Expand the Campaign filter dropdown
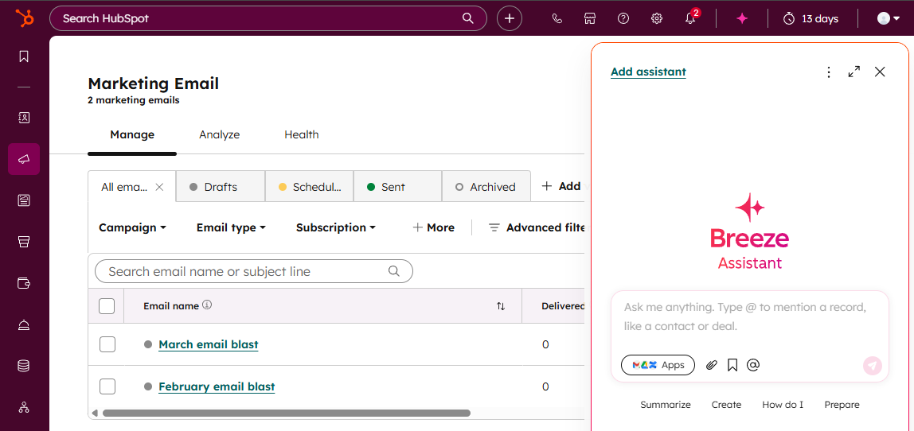The width and height of the screenshot is (914, 431). (x=132, y=227)
